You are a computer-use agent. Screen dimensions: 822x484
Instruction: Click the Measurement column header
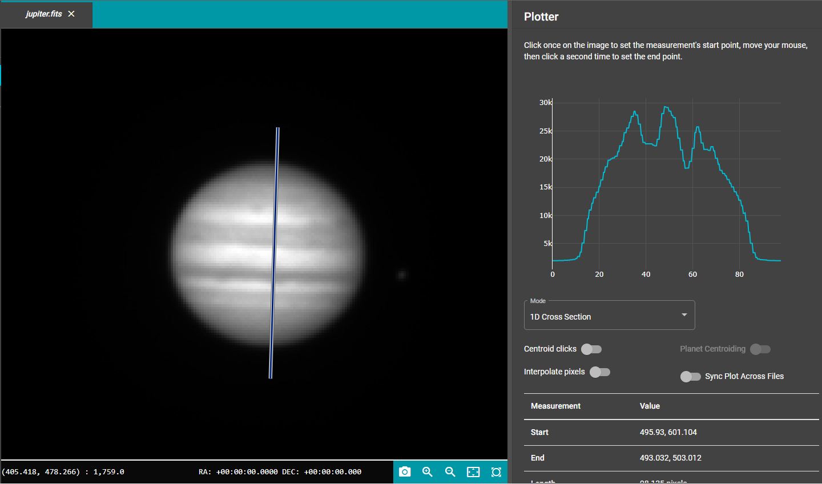click(x=555, y=406)
